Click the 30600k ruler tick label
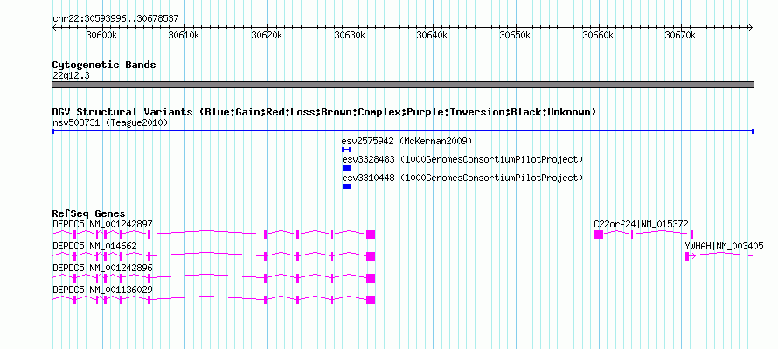This screenshot has height=349, width=778. pyautogui.click(x=101, y=35)
